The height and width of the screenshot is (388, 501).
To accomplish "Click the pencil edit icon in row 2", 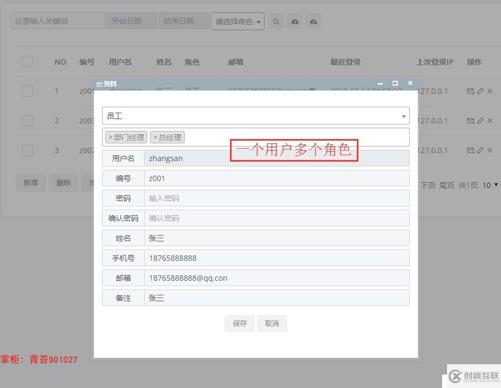I will (480, 121).
